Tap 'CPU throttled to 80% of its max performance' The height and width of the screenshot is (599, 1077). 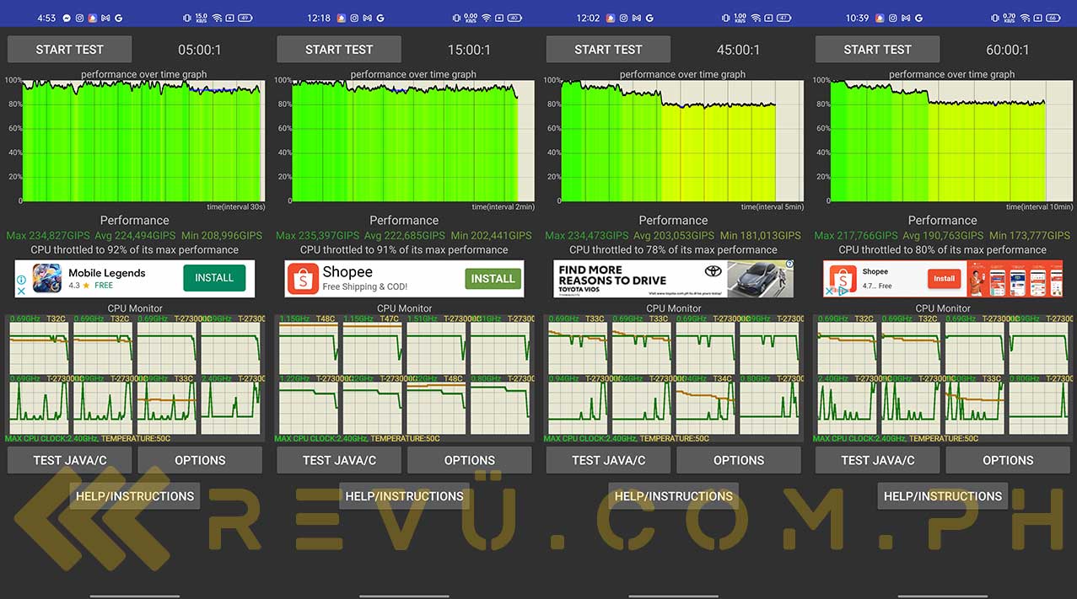click(943, 250)
